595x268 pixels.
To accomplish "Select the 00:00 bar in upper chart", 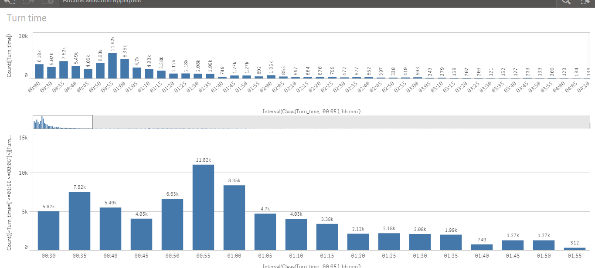I will coord(39,71).
